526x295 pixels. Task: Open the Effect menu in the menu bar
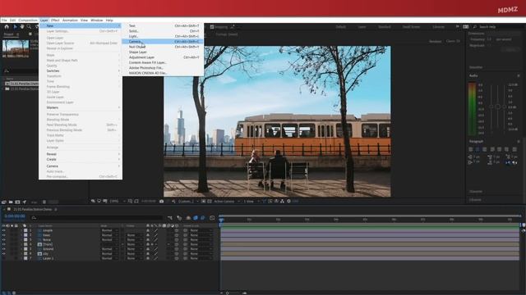pyautogui.click(x=55, y=20)
